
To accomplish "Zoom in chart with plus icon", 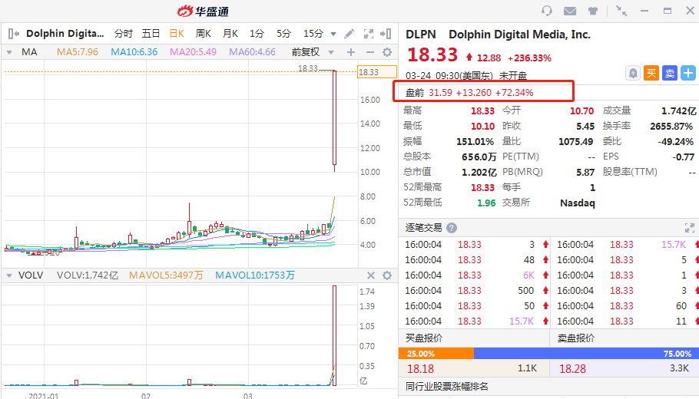I will (x=351, y=52).
